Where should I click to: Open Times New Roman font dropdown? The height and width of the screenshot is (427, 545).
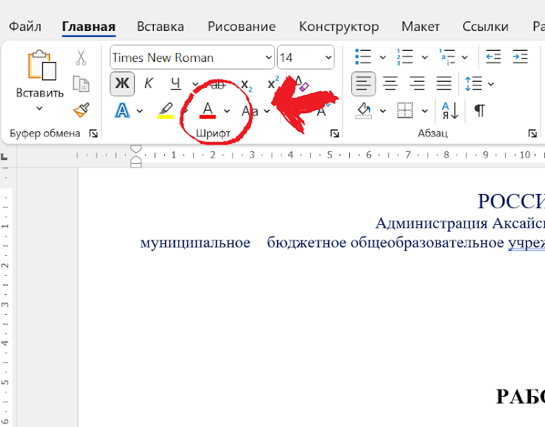click(x=269, y=58)
